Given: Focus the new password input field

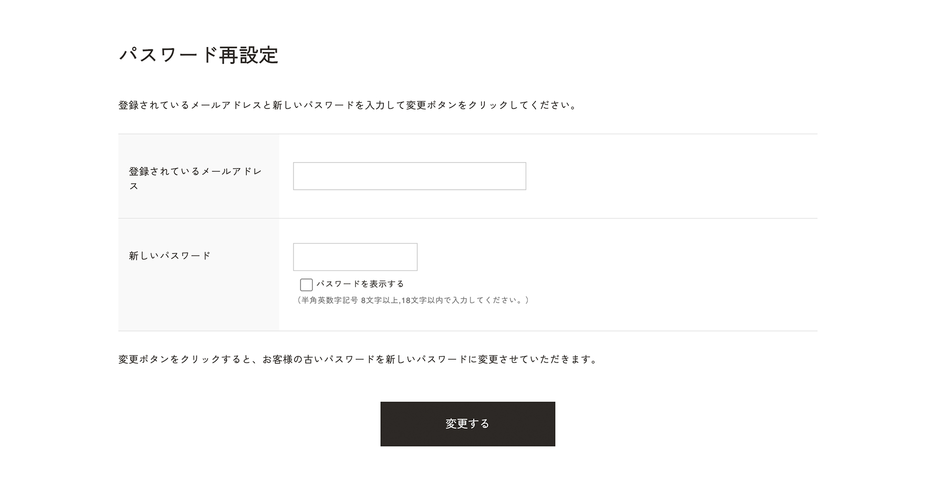Looking at the screenshot, I should point(355,257).
